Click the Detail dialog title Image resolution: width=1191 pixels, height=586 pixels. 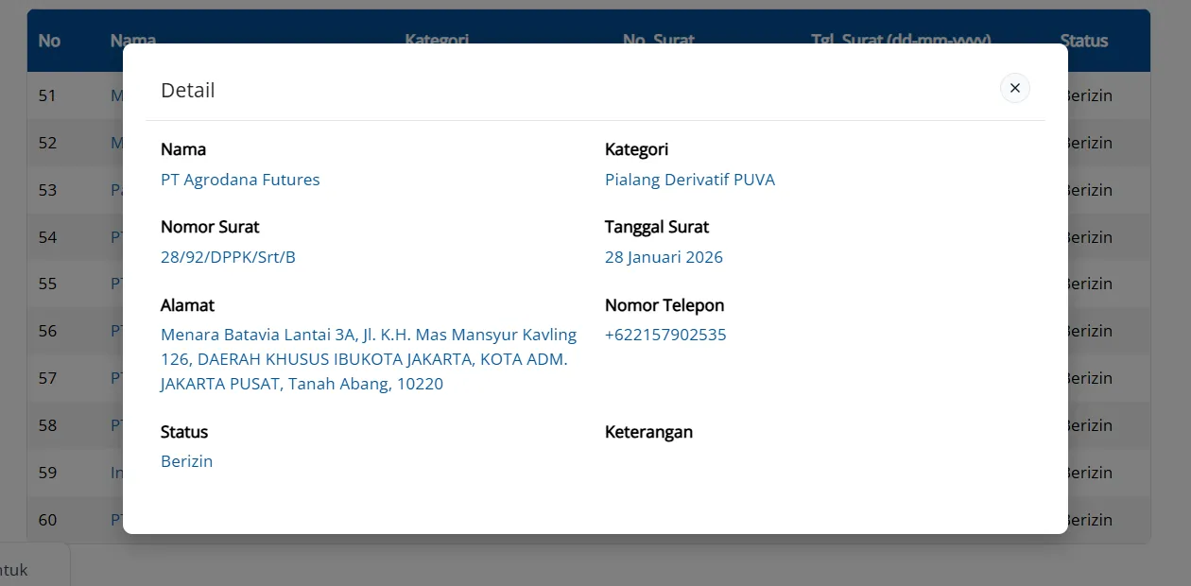coord(188,90)
